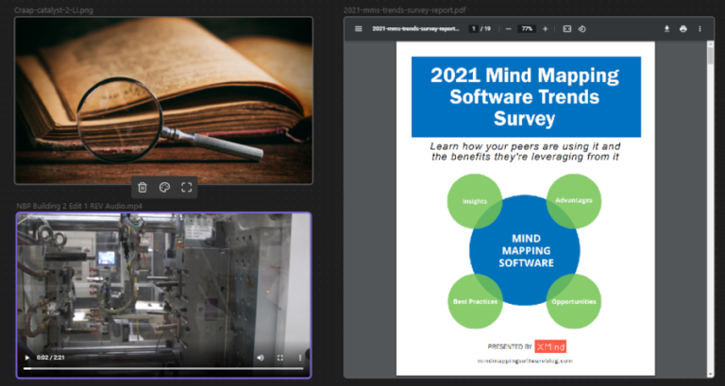The image size is (725, 386).
Task: Mute the video audio
Action: (261, 358)
